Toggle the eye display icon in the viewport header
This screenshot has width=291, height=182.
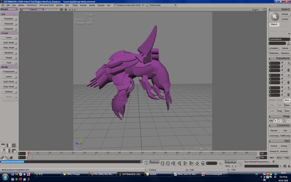pyautogui.click(x=66, y=10)
